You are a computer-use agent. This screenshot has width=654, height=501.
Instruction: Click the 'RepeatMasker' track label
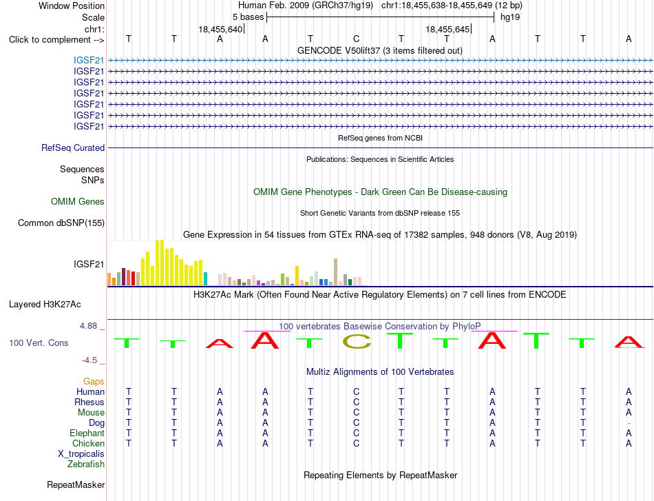76,484
